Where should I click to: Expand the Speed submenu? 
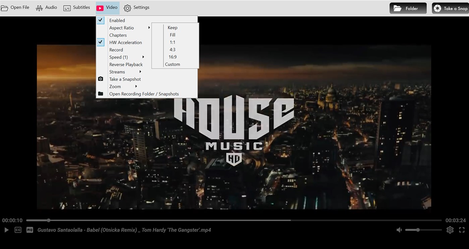click(118, 57)
